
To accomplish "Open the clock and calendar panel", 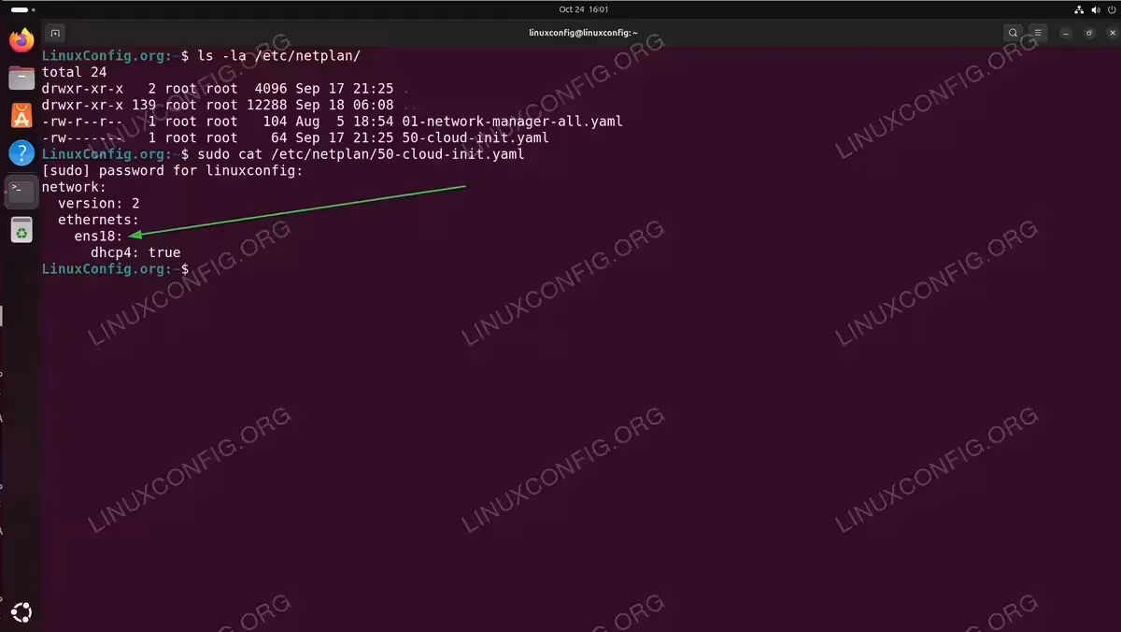I will click(584, 8).
